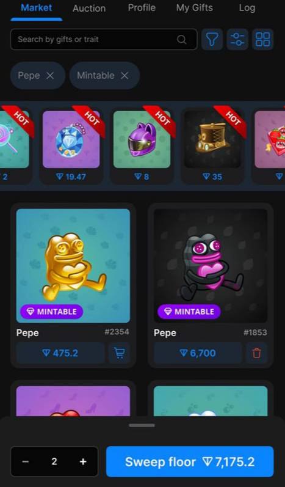The image size is (285, 487).
Task: Increase the sweep quantity with plus
Action: [x=83, y=461]
